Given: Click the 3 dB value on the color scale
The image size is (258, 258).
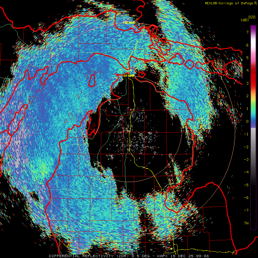Looking at the screenshot, I should click(x=247, y=83).
